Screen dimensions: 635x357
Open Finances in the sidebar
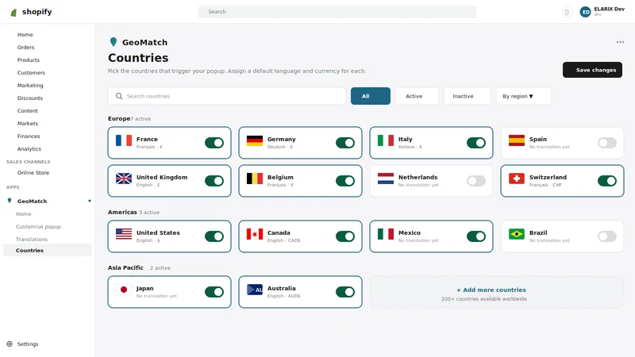pos(29,136)
